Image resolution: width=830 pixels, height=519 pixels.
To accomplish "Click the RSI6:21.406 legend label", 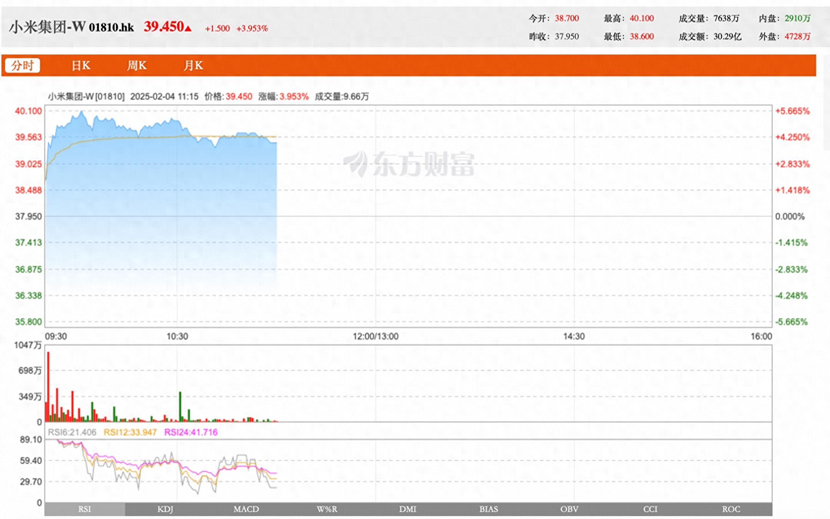I will click(x=72, y=432).
